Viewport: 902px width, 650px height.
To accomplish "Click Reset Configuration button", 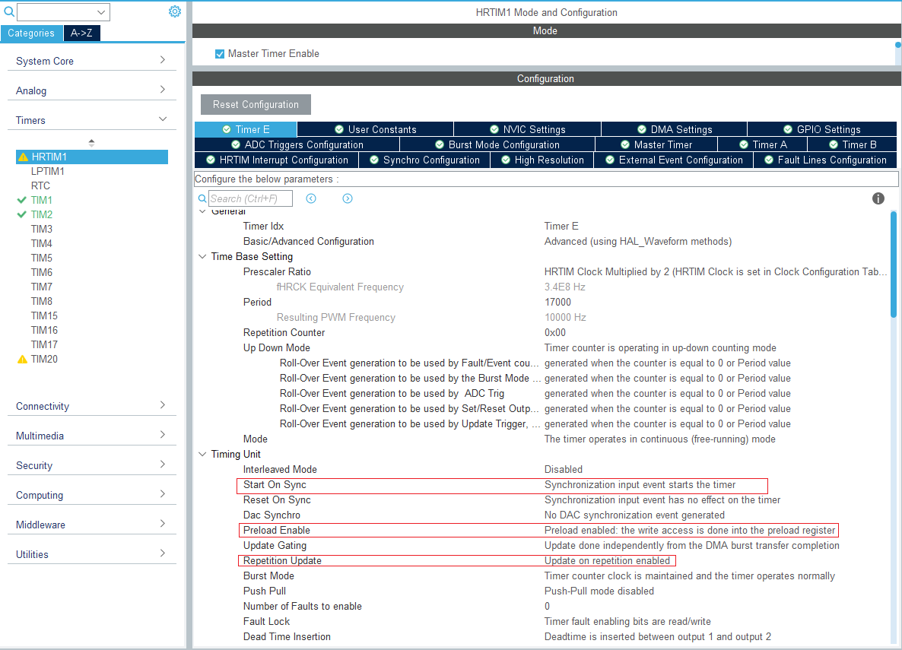I will click(x=256, y=105).
